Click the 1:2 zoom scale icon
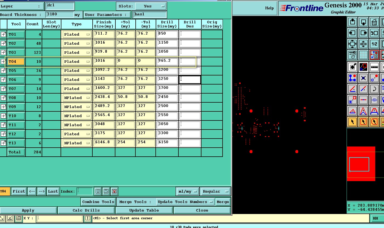Image resolution: width=384 pixels, height=228 pixels. 374,44
